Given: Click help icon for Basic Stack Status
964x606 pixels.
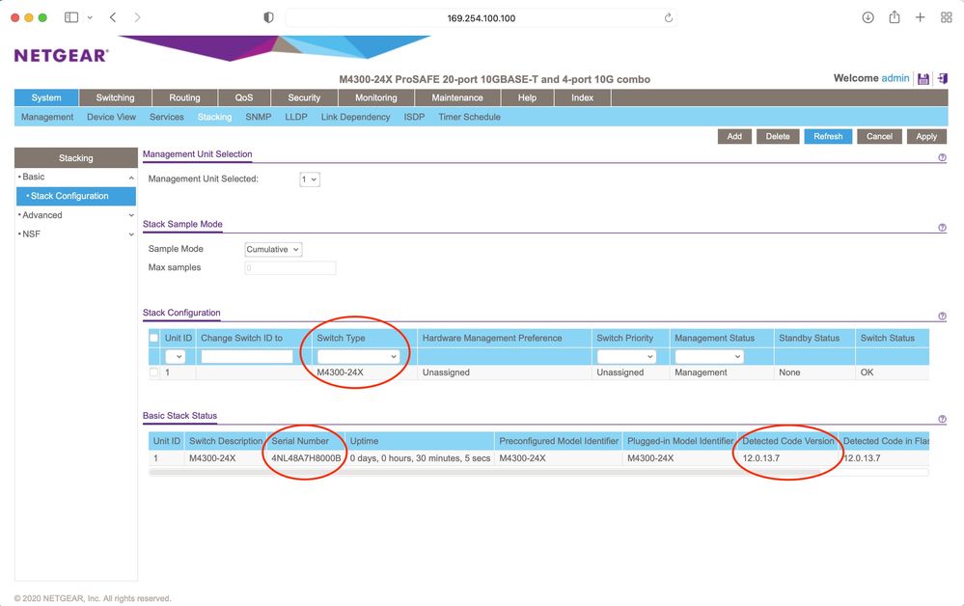Looking at the screenshot, I should pos(942,420).
